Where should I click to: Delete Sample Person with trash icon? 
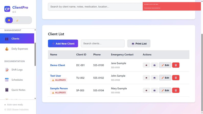pos(176,90)
